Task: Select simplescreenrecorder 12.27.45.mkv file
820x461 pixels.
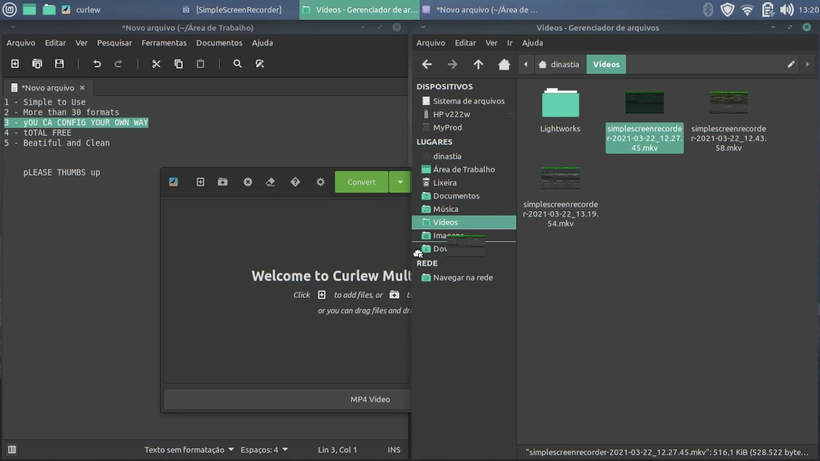Action: [644, 120]
